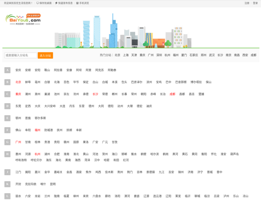Image resolution: width=261 pixels, height=200 pixels.
Task: Select 天津 in the hot sites list
Action: (134, 55)
